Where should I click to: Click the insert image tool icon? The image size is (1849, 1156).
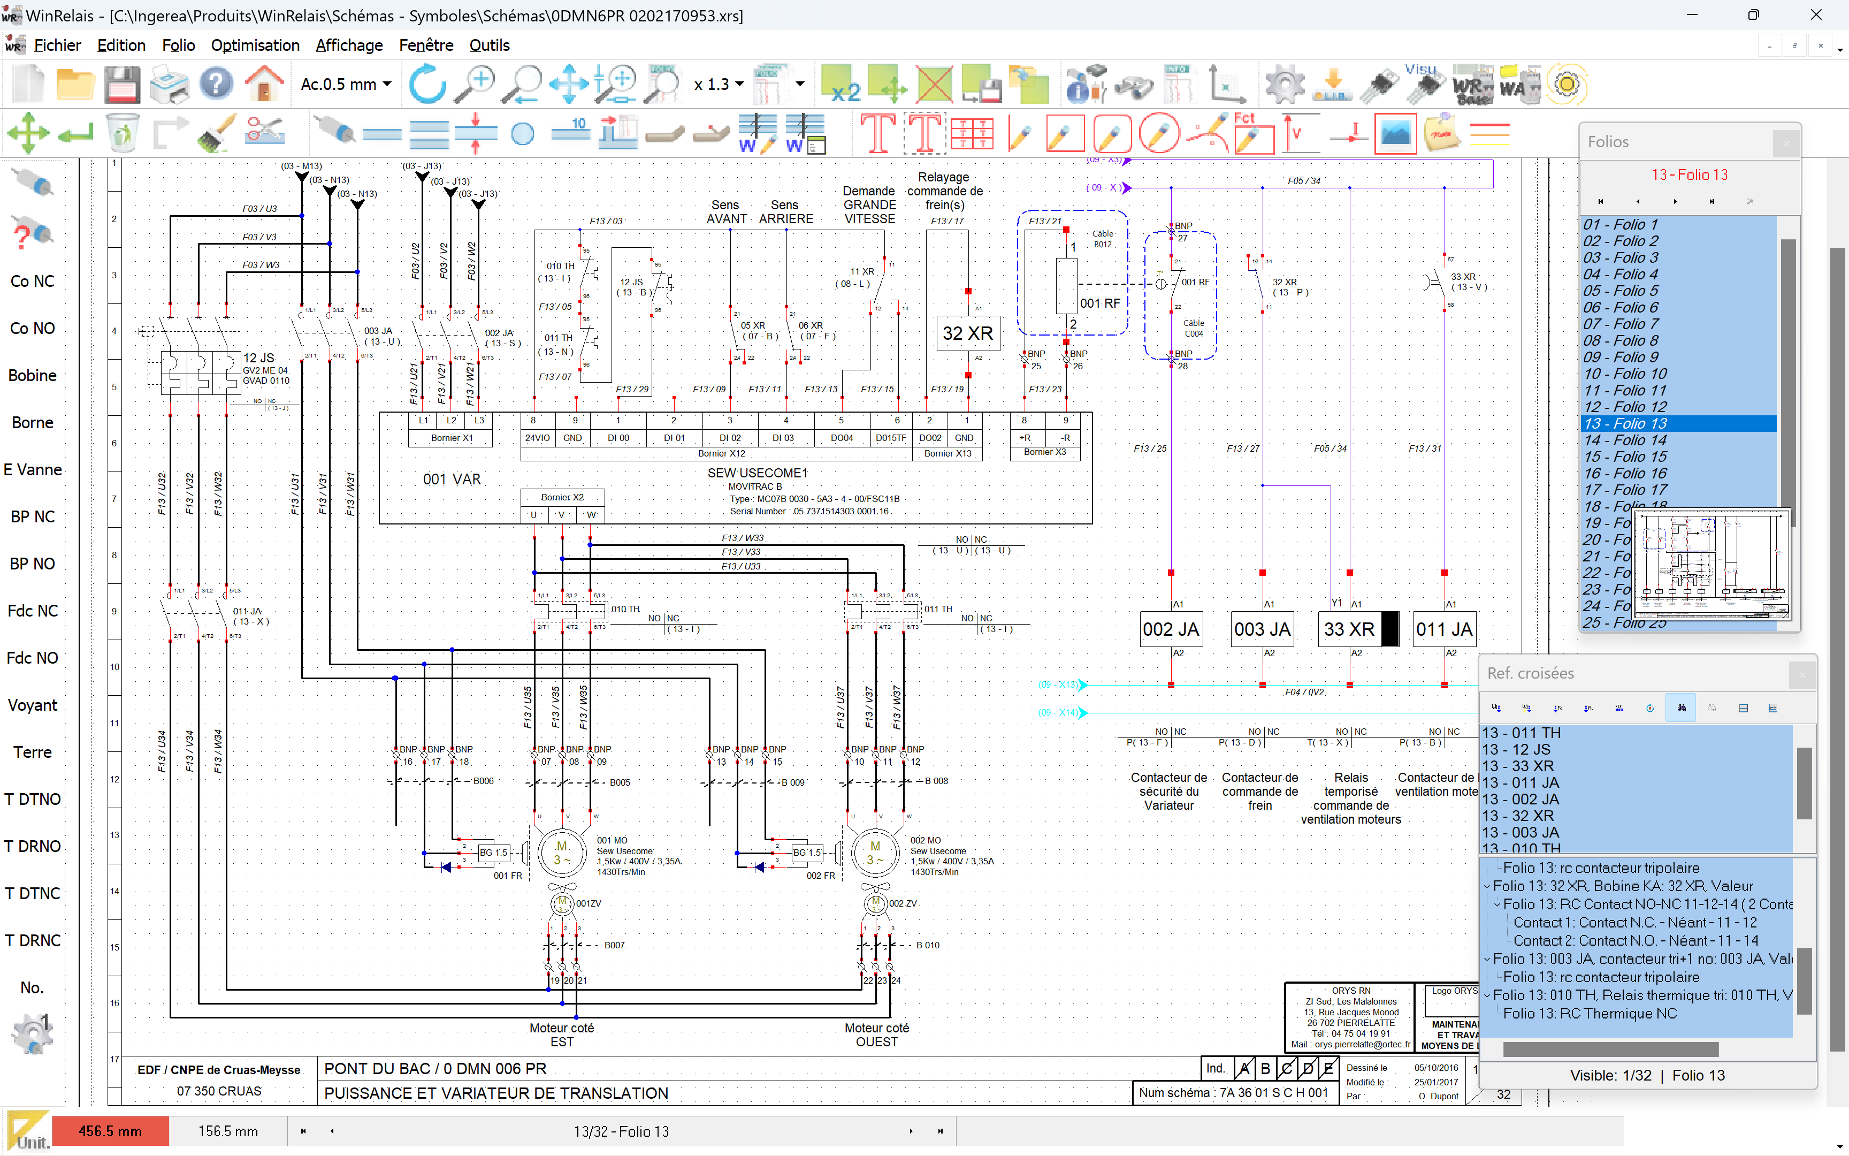1395,132
